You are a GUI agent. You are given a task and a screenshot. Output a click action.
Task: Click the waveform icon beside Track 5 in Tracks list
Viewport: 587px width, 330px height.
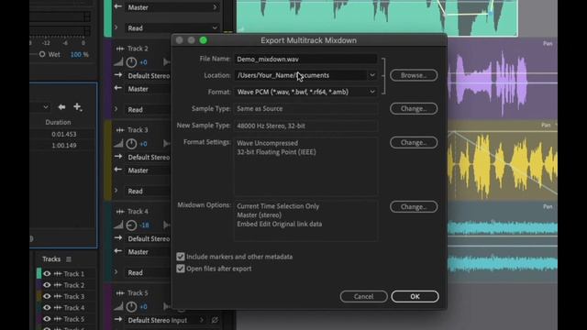click(x=58, y=319)
